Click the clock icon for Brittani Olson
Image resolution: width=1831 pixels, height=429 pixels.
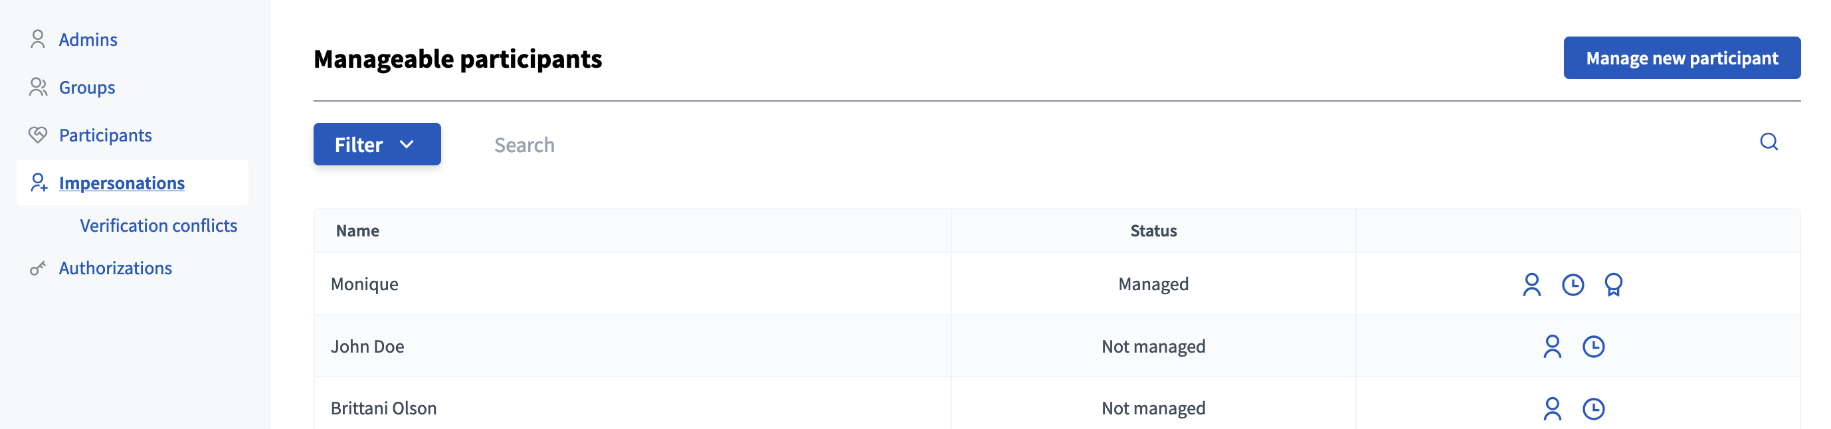[x=1593, y=408]
